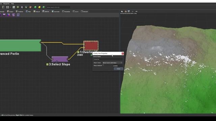The width and height of the screenshot is (216, 121).
Task: Click the green grid build icon
Action: pyautogui.click(x=44, y=7)
